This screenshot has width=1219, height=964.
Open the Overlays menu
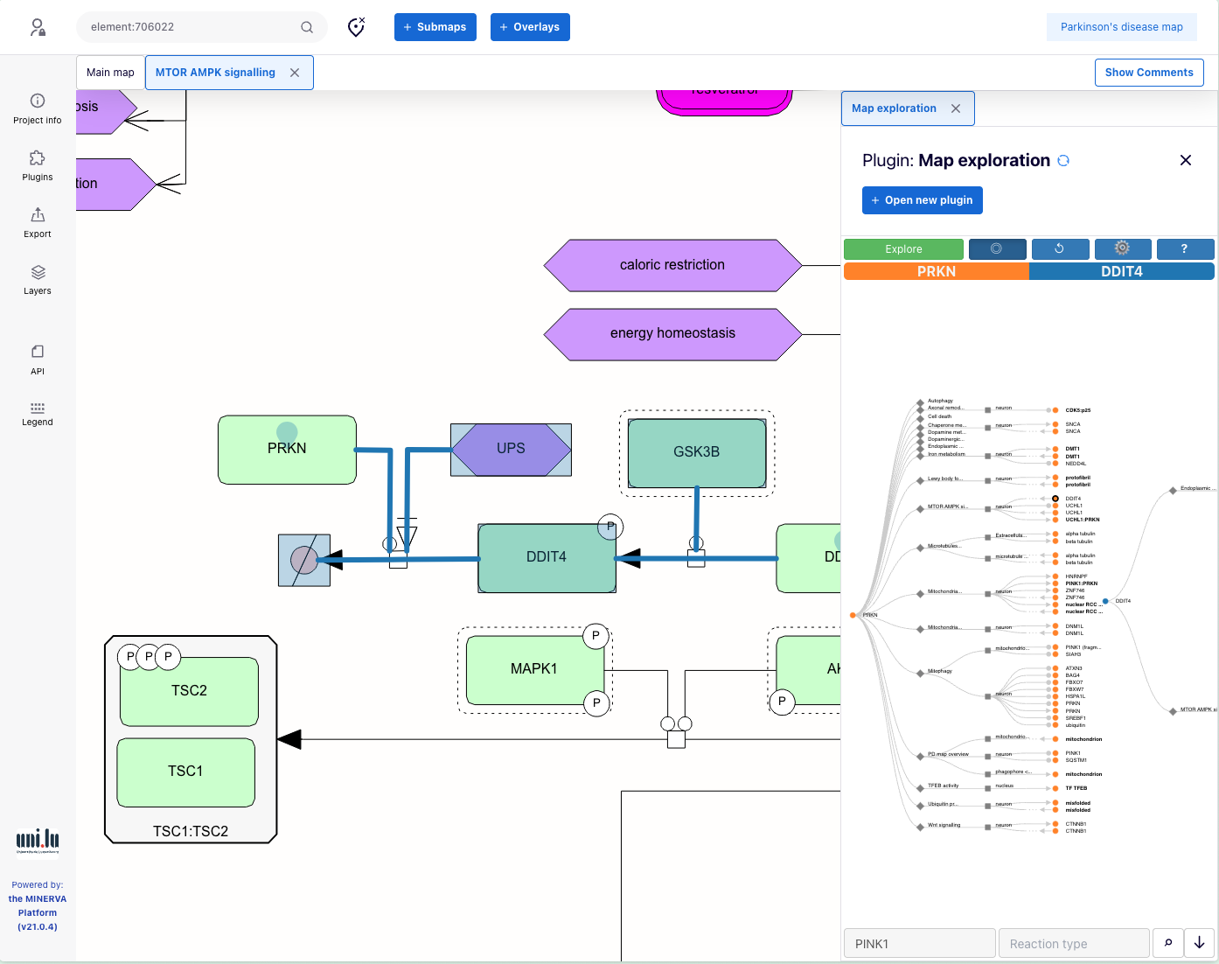coord(530,27)
